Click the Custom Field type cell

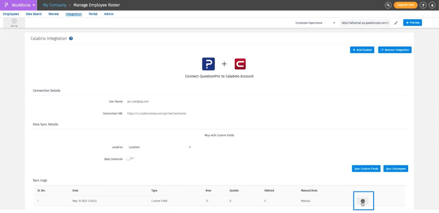[160, 201]
